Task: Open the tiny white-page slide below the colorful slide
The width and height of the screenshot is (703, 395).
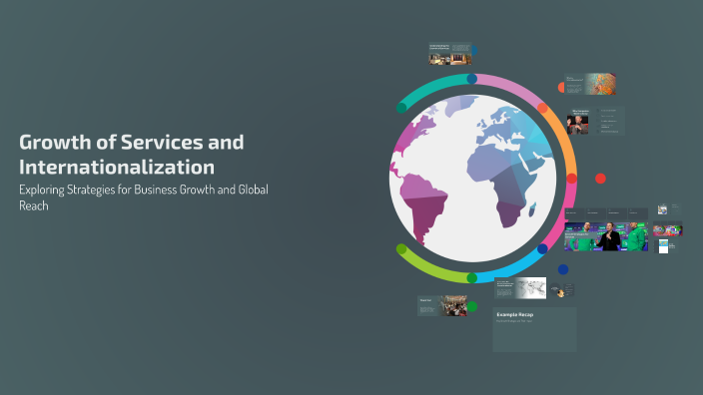Action: coord(666,246)
